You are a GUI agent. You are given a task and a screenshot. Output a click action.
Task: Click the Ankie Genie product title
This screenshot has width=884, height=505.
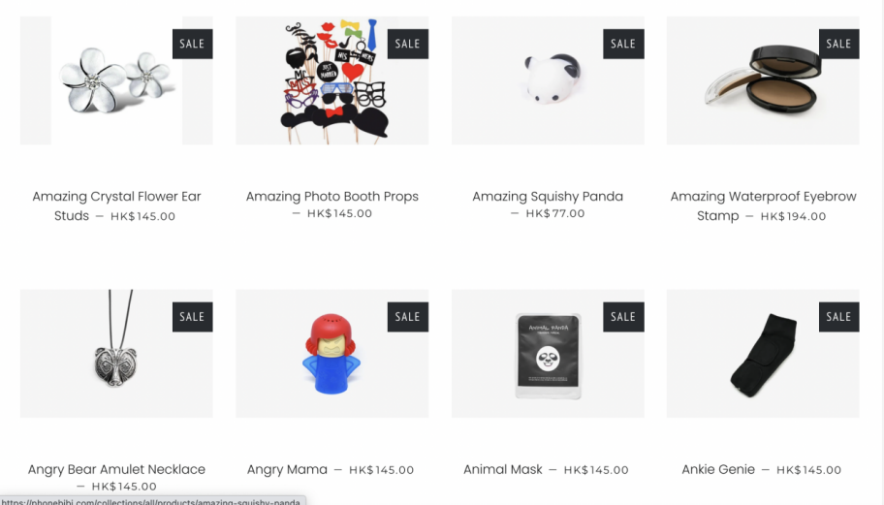point(717,469)
